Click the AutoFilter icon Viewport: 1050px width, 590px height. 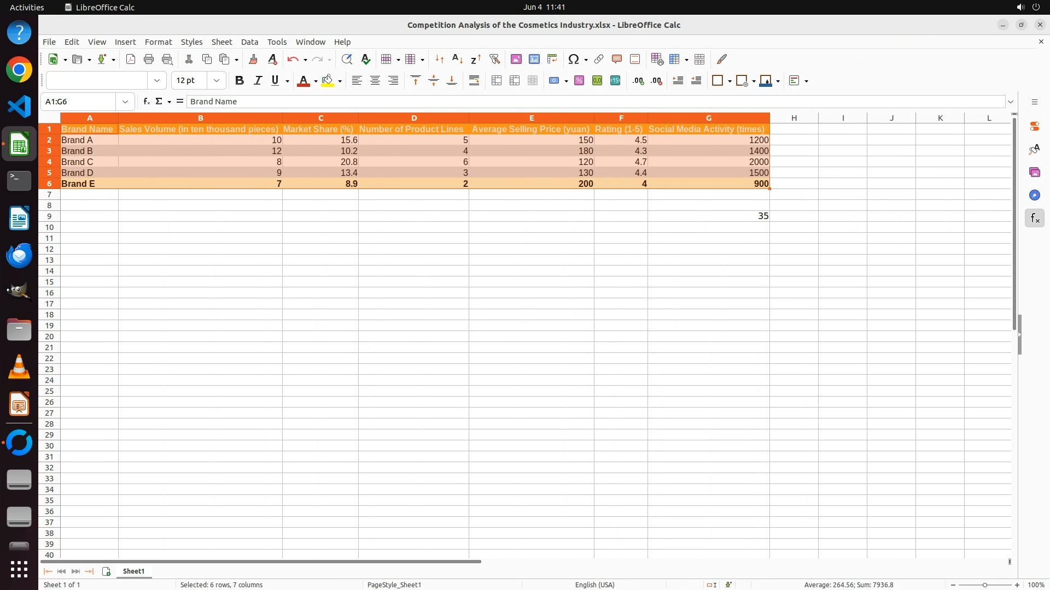coord(494,59)
